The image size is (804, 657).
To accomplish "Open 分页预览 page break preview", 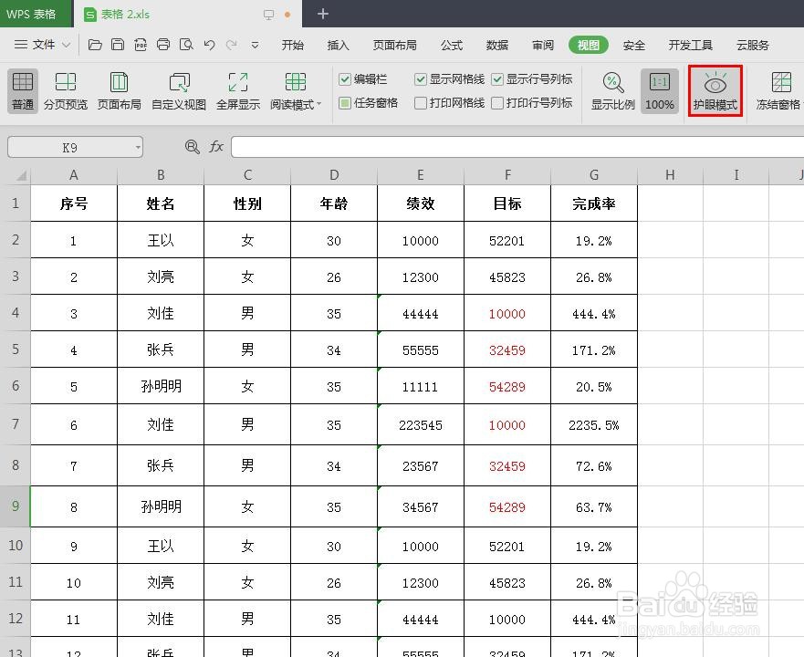I will 65,90.
